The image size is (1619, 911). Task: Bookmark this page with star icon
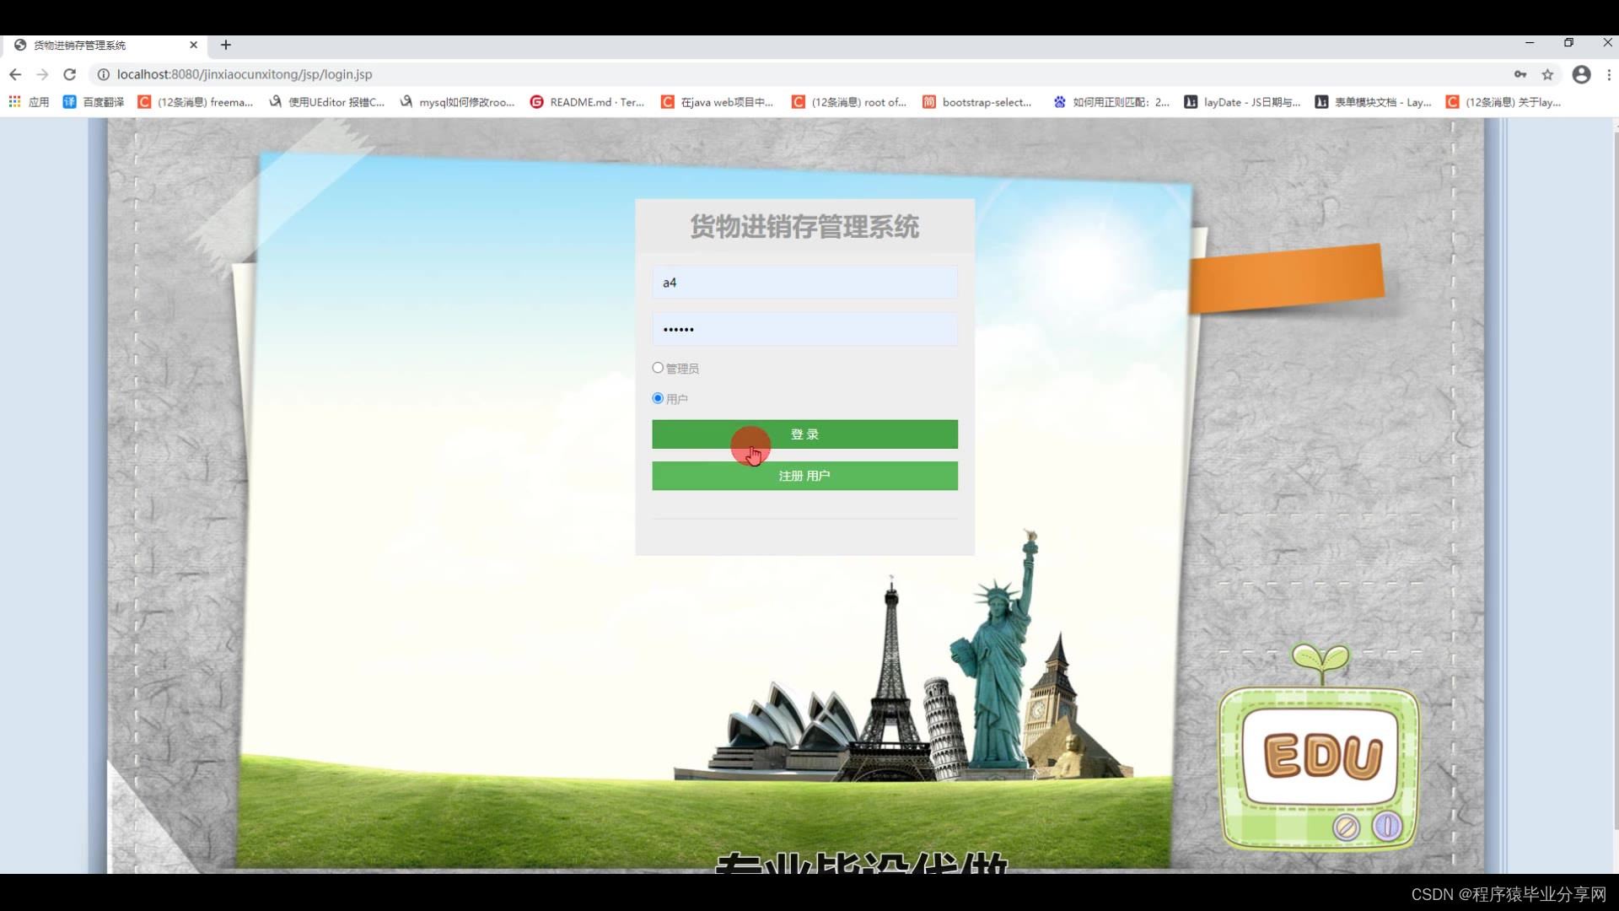pos(1547,74)
